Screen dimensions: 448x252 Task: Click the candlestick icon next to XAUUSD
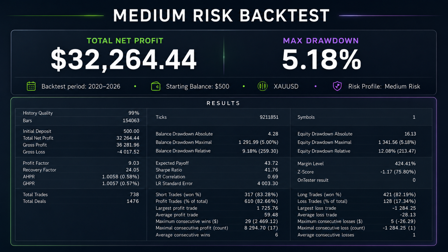click(263, 86)
